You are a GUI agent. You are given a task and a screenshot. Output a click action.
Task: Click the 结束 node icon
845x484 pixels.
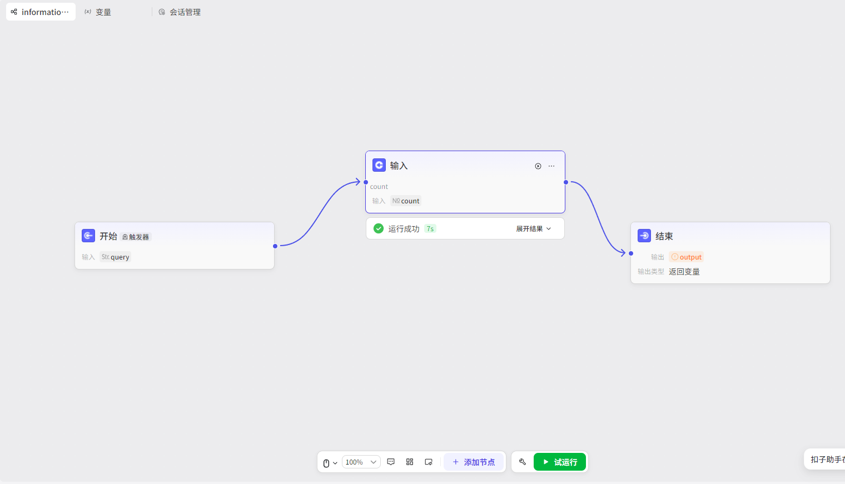pos(644,236)
